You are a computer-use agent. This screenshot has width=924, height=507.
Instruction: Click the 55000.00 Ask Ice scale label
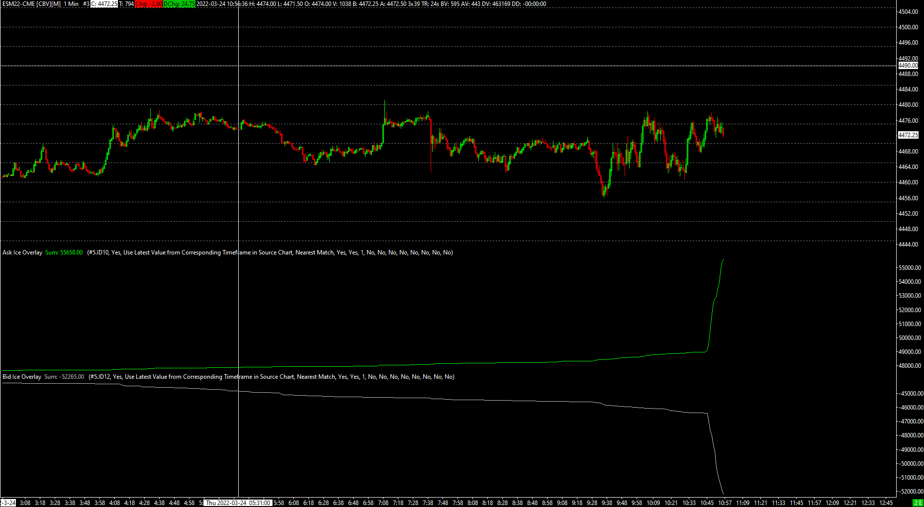910,268
